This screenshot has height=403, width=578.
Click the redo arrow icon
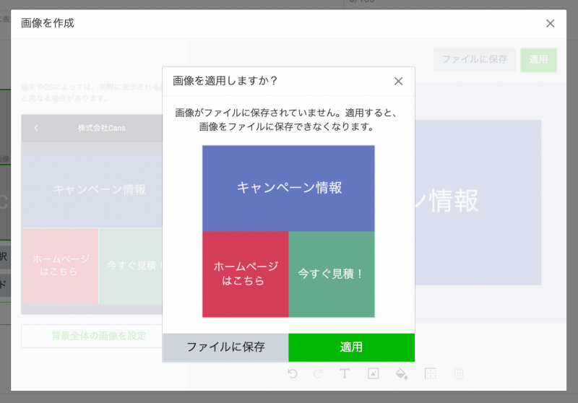319,373
